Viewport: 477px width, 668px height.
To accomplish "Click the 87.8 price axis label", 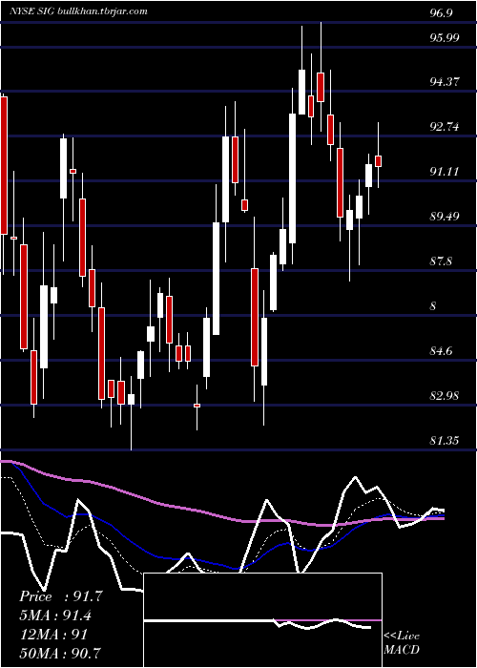I will [441, 261].
